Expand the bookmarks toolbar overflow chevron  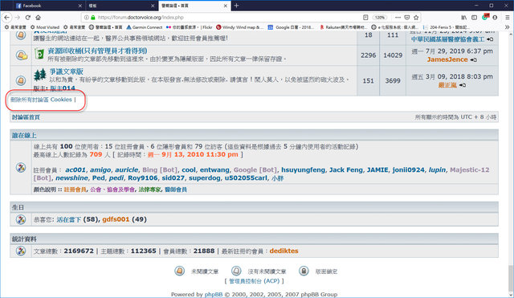pyautogui.click(x=508, y=27)
